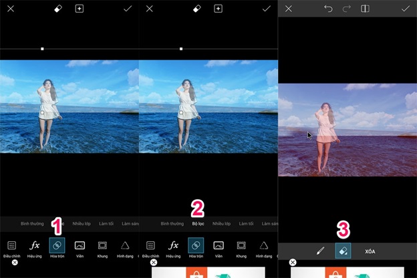The image size is (417, 278).
Task: Open Khung frame tool on the left screen
Action: [102, 249]
